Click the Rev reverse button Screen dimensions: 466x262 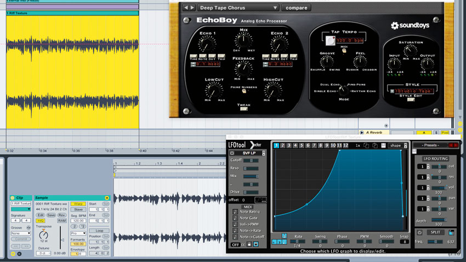click(x=61, y=215)
